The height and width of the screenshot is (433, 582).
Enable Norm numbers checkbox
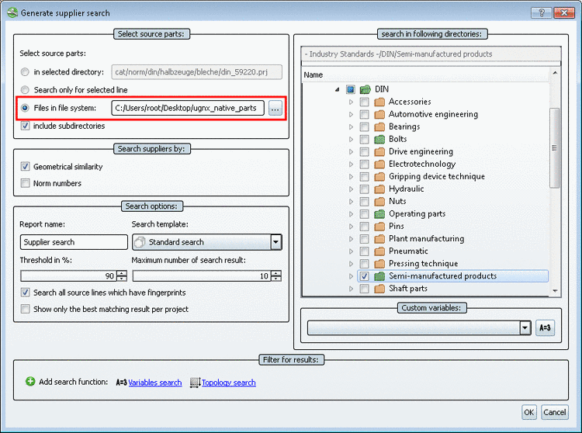pyautogui.click(x=25, y=183)
